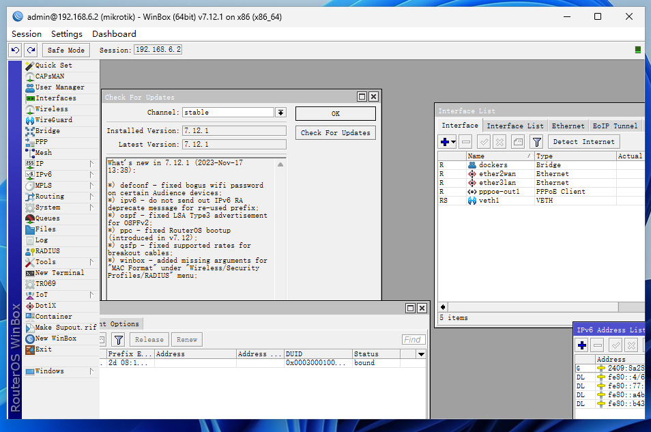Click OK in Check For Updates
651x432 pixels.
[x=336, y=114]
